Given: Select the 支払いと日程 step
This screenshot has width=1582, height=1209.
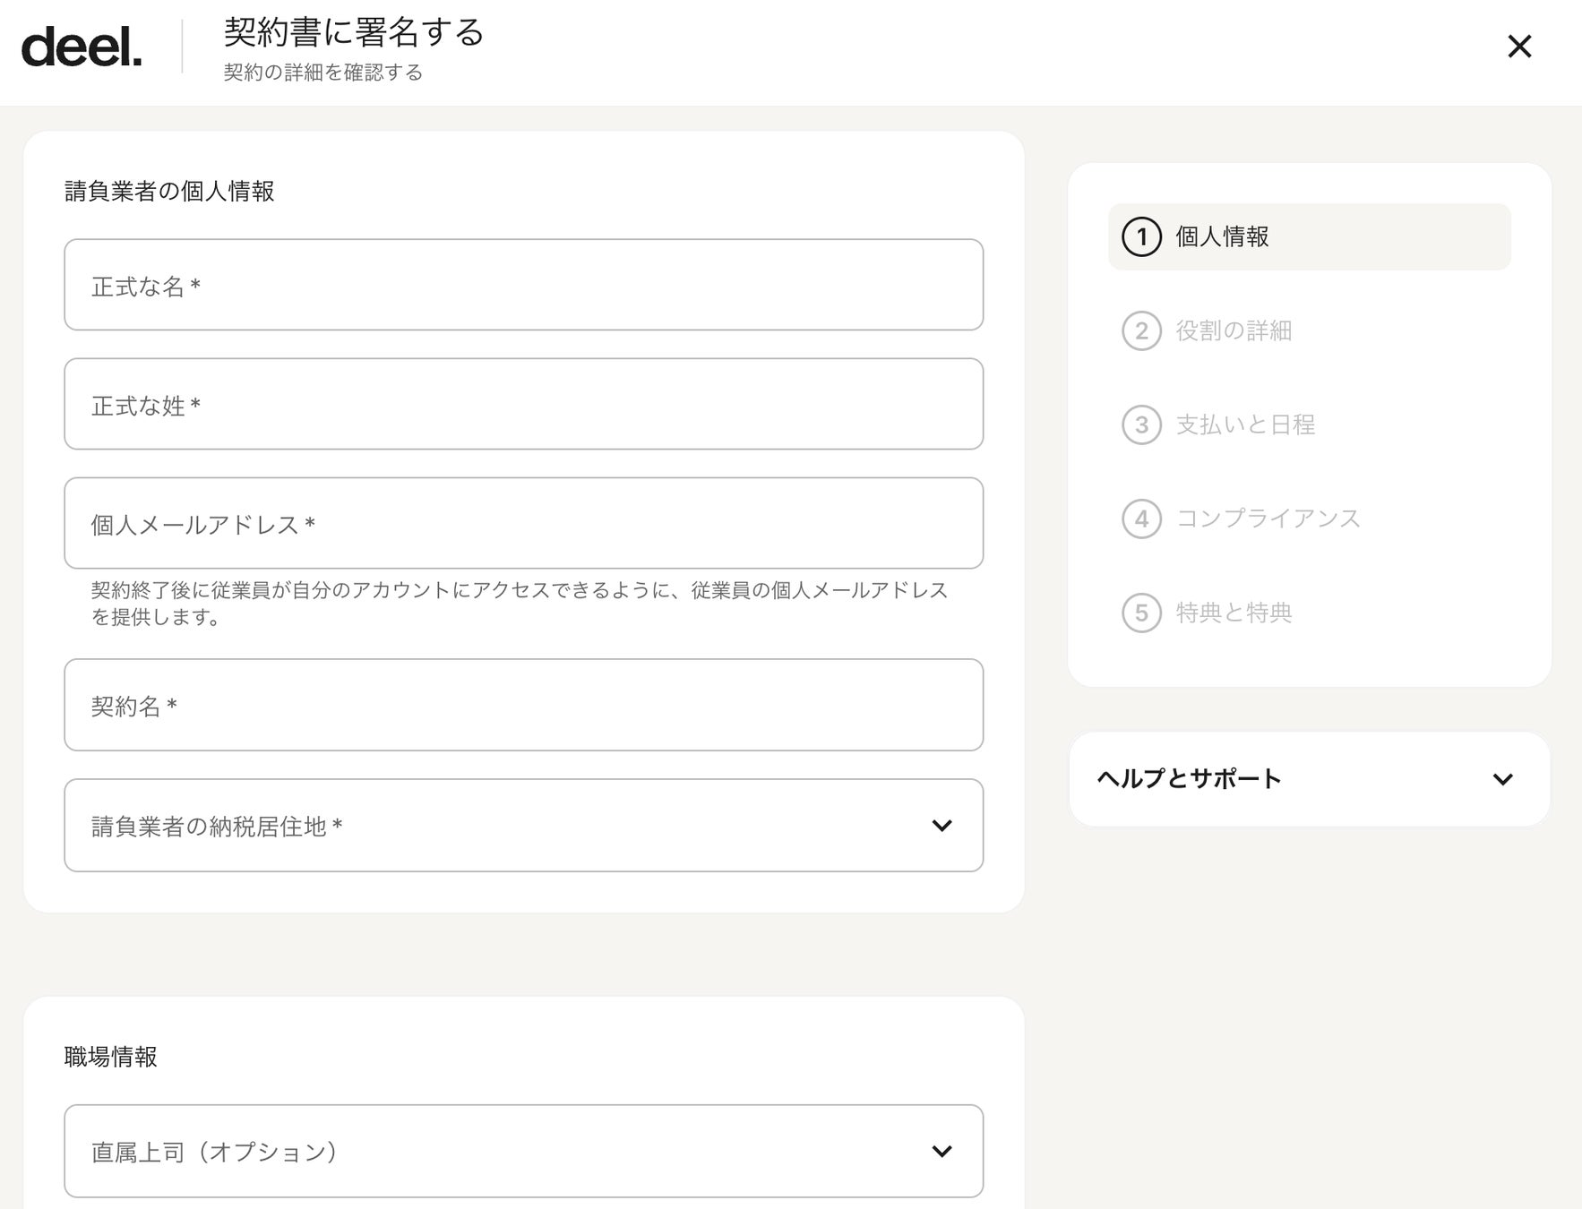Looking at the screenshot, I should pos(1245,425).
